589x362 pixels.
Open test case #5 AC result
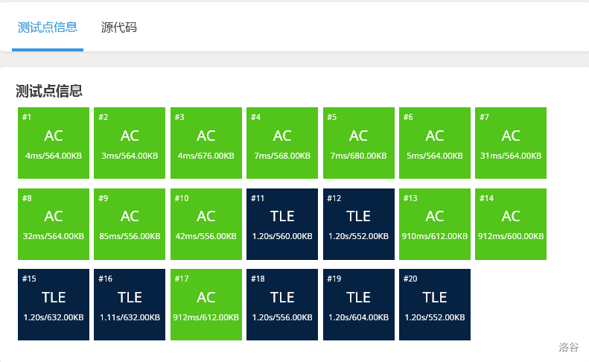(359, 143)
